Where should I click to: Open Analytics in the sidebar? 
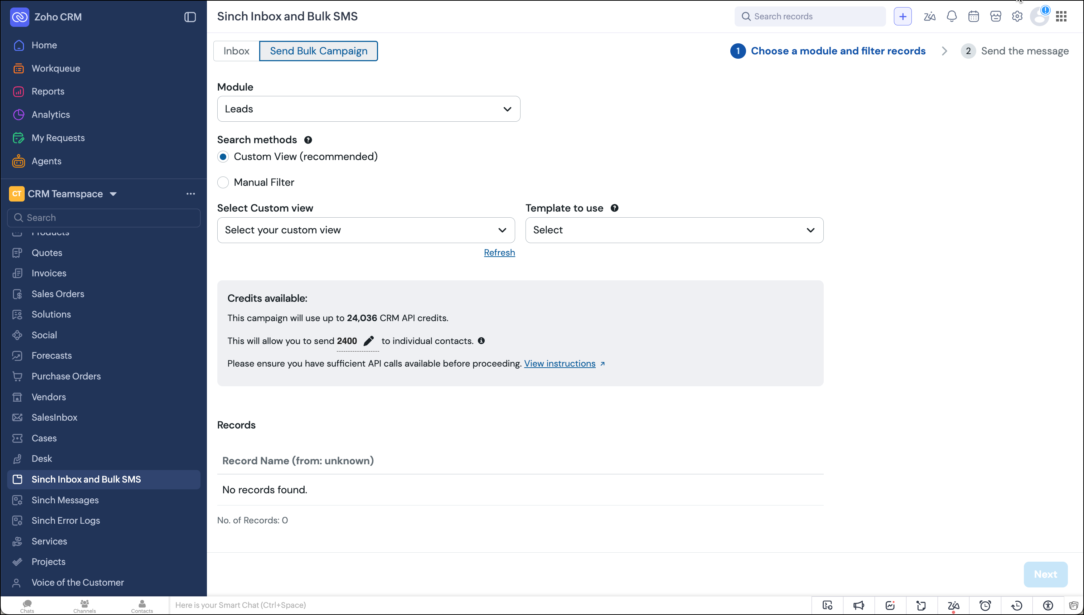coord(51,115)
